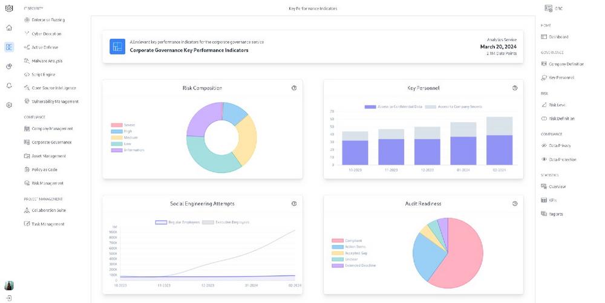The height and width of the screenshot is (303, 605).
Task: Open Risk Management in the sidebar
Action: 47,183
